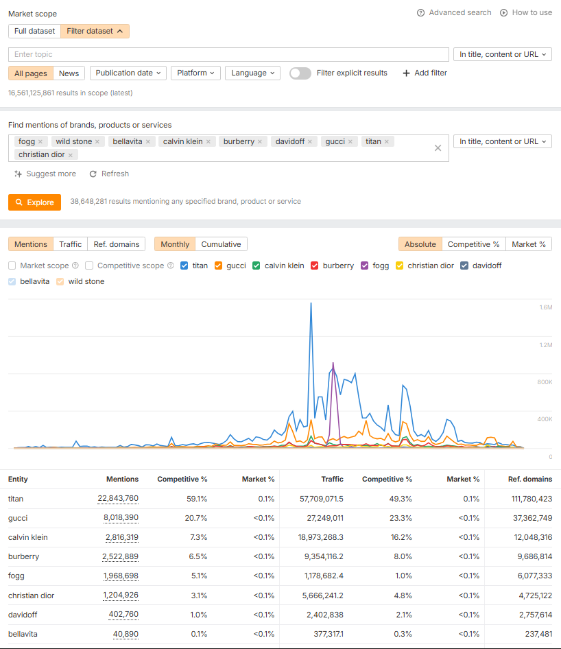Open gucci mentions count 8,018,390
Viewport: 561px width, 649px height.
click(121, 518)
